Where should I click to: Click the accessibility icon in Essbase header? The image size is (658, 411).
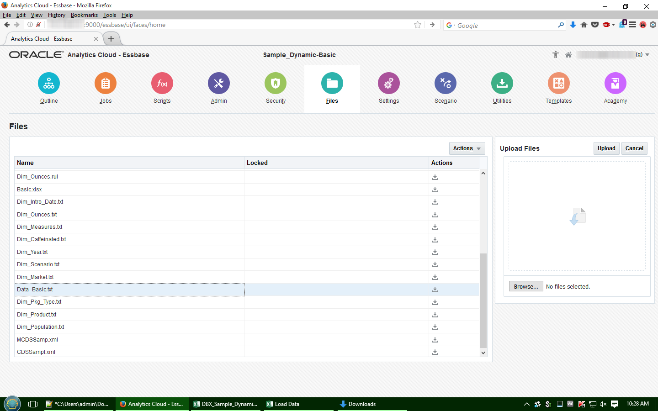[x=556, y=55]
